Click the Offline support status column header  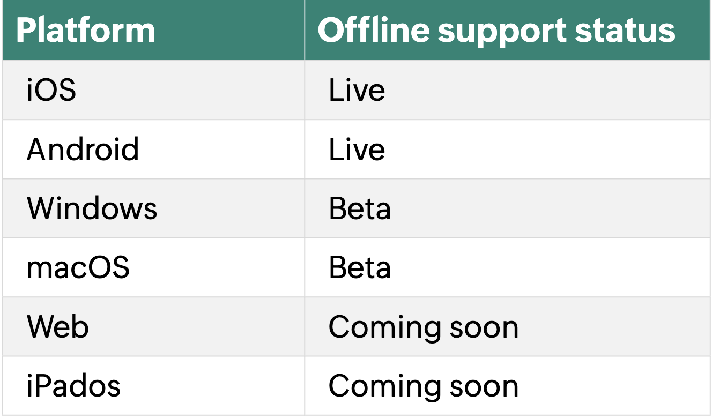[x=507, y=30]
